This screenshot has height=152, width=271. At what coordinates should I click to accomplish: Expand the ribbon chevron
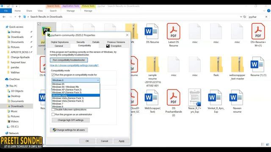[264, 11]
